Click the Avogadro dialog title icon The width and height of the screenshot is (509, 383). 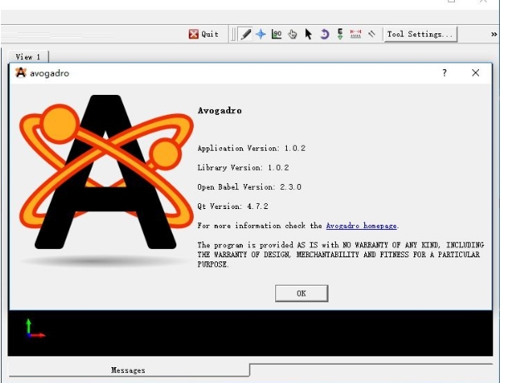[21, 72]
